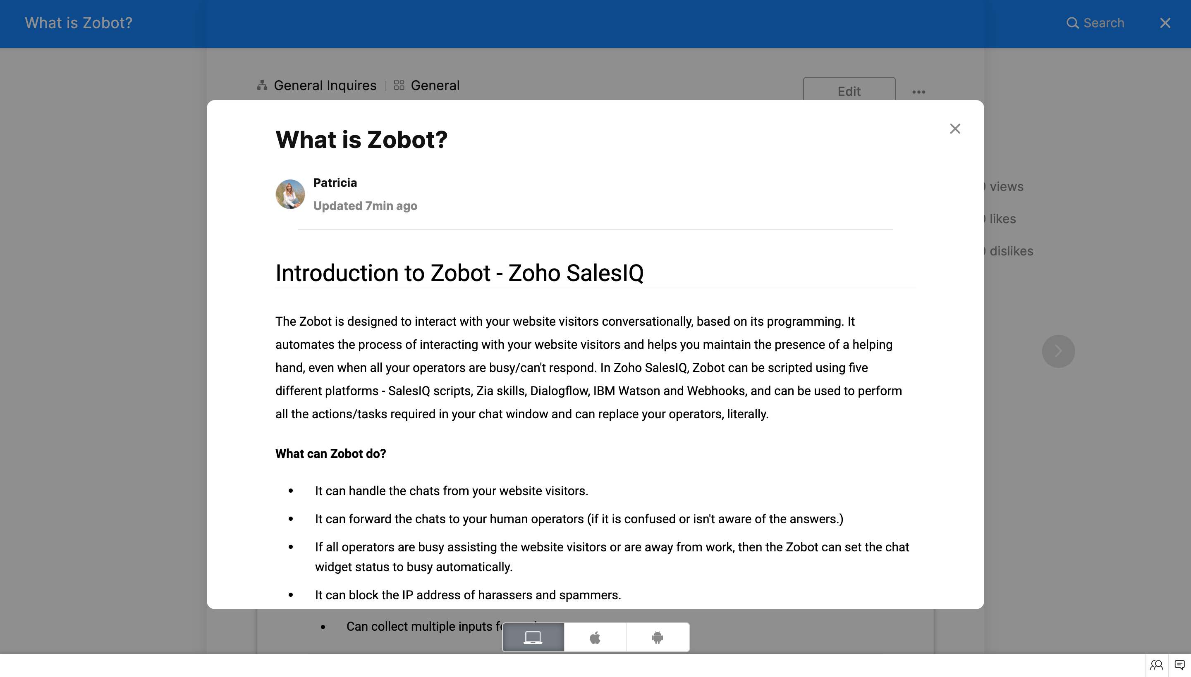Click the 'What is Zobot?' header title
The height and width of the screenshot is (677, 1191).
coord(79,23)
